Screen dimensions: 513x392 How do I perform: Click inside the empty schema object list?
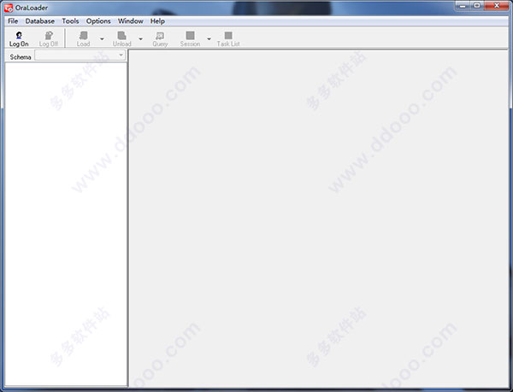(x=66, y=224)
